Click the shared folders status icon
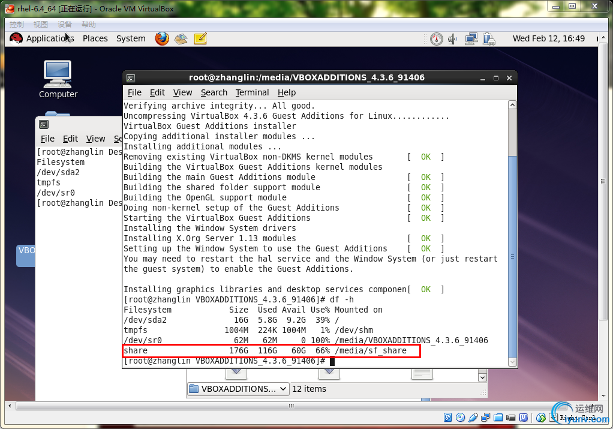 [498, 418]
